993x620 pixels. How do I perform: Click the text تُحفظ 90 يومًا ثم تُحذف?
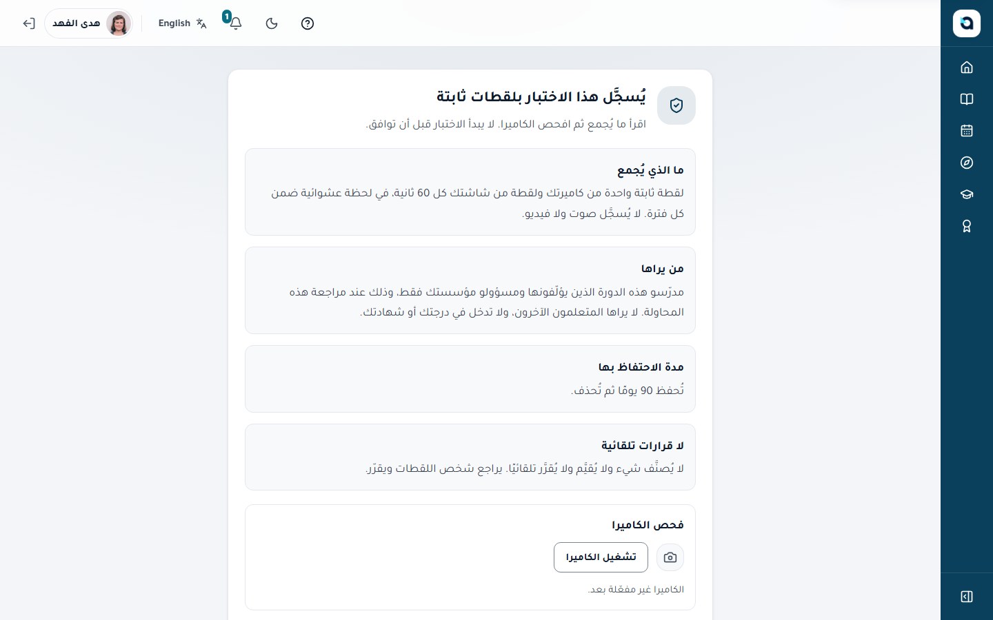pos(628,391)
